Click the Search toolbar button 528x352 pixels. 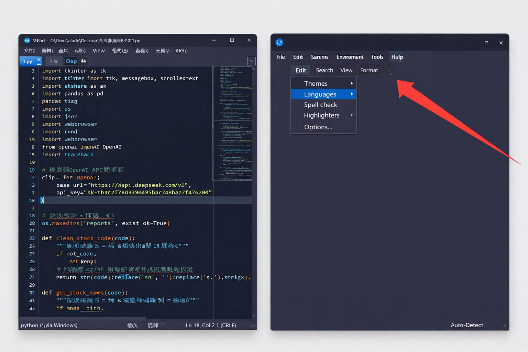click(x=324, y=70)
